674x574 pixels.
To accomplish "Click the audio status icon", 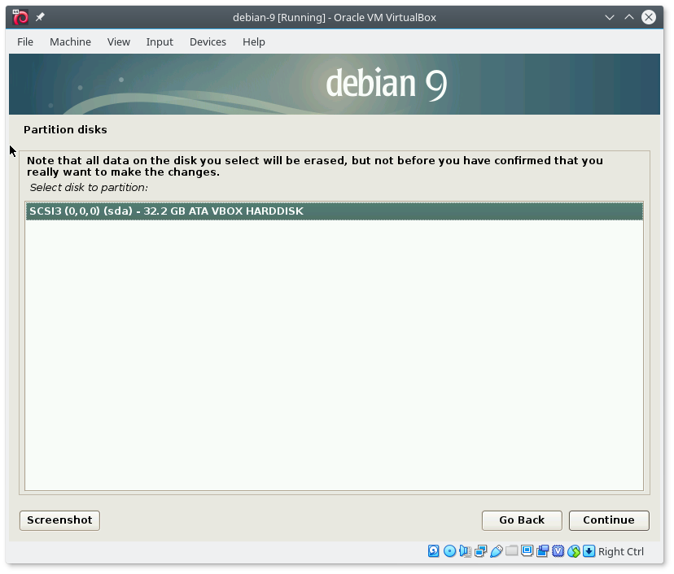I will pos(465,551).
